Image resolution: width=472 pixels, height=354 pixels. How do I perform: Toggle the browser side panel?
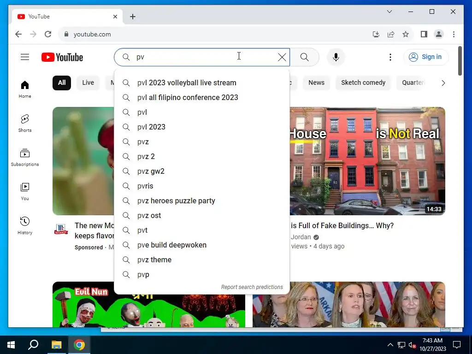pyautogui.click(x=424, y=34)
